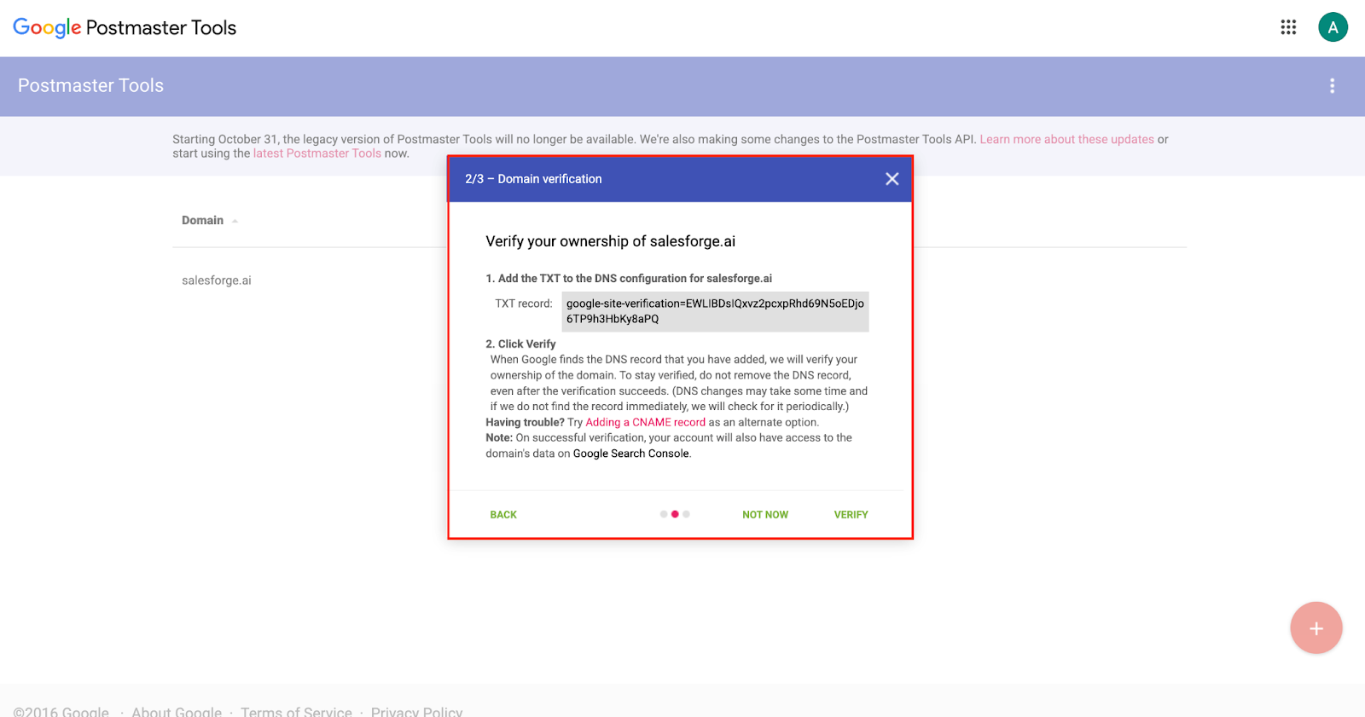1365x717 pixels.
Task: Click the ©2016 Google footer text
Action: (x=61, y=712)
